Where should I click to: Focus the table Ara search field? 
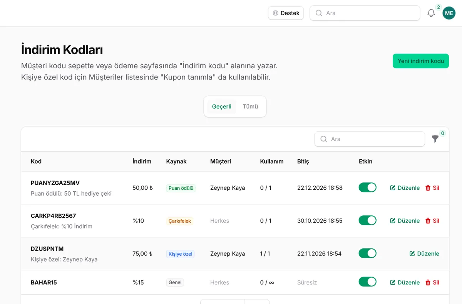[x=370, y=139]
